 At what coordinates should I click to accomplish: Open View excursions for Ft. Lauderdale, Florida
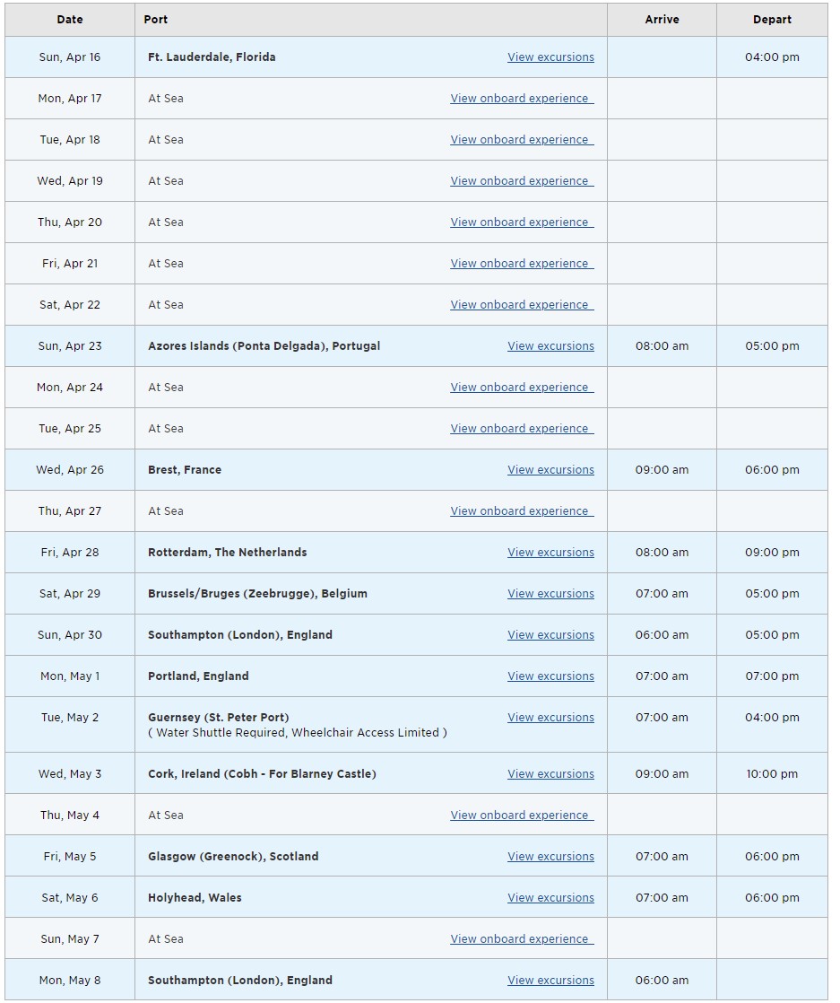click(x=550, y=57)
